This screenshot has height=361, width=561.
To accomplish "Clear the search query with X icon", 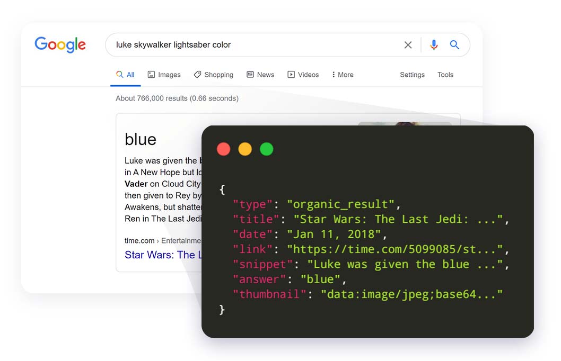I will coord(408,45).
